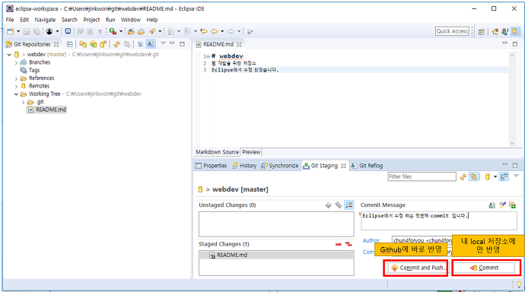Click the Remove selected staged file icon

pos(339,244)
